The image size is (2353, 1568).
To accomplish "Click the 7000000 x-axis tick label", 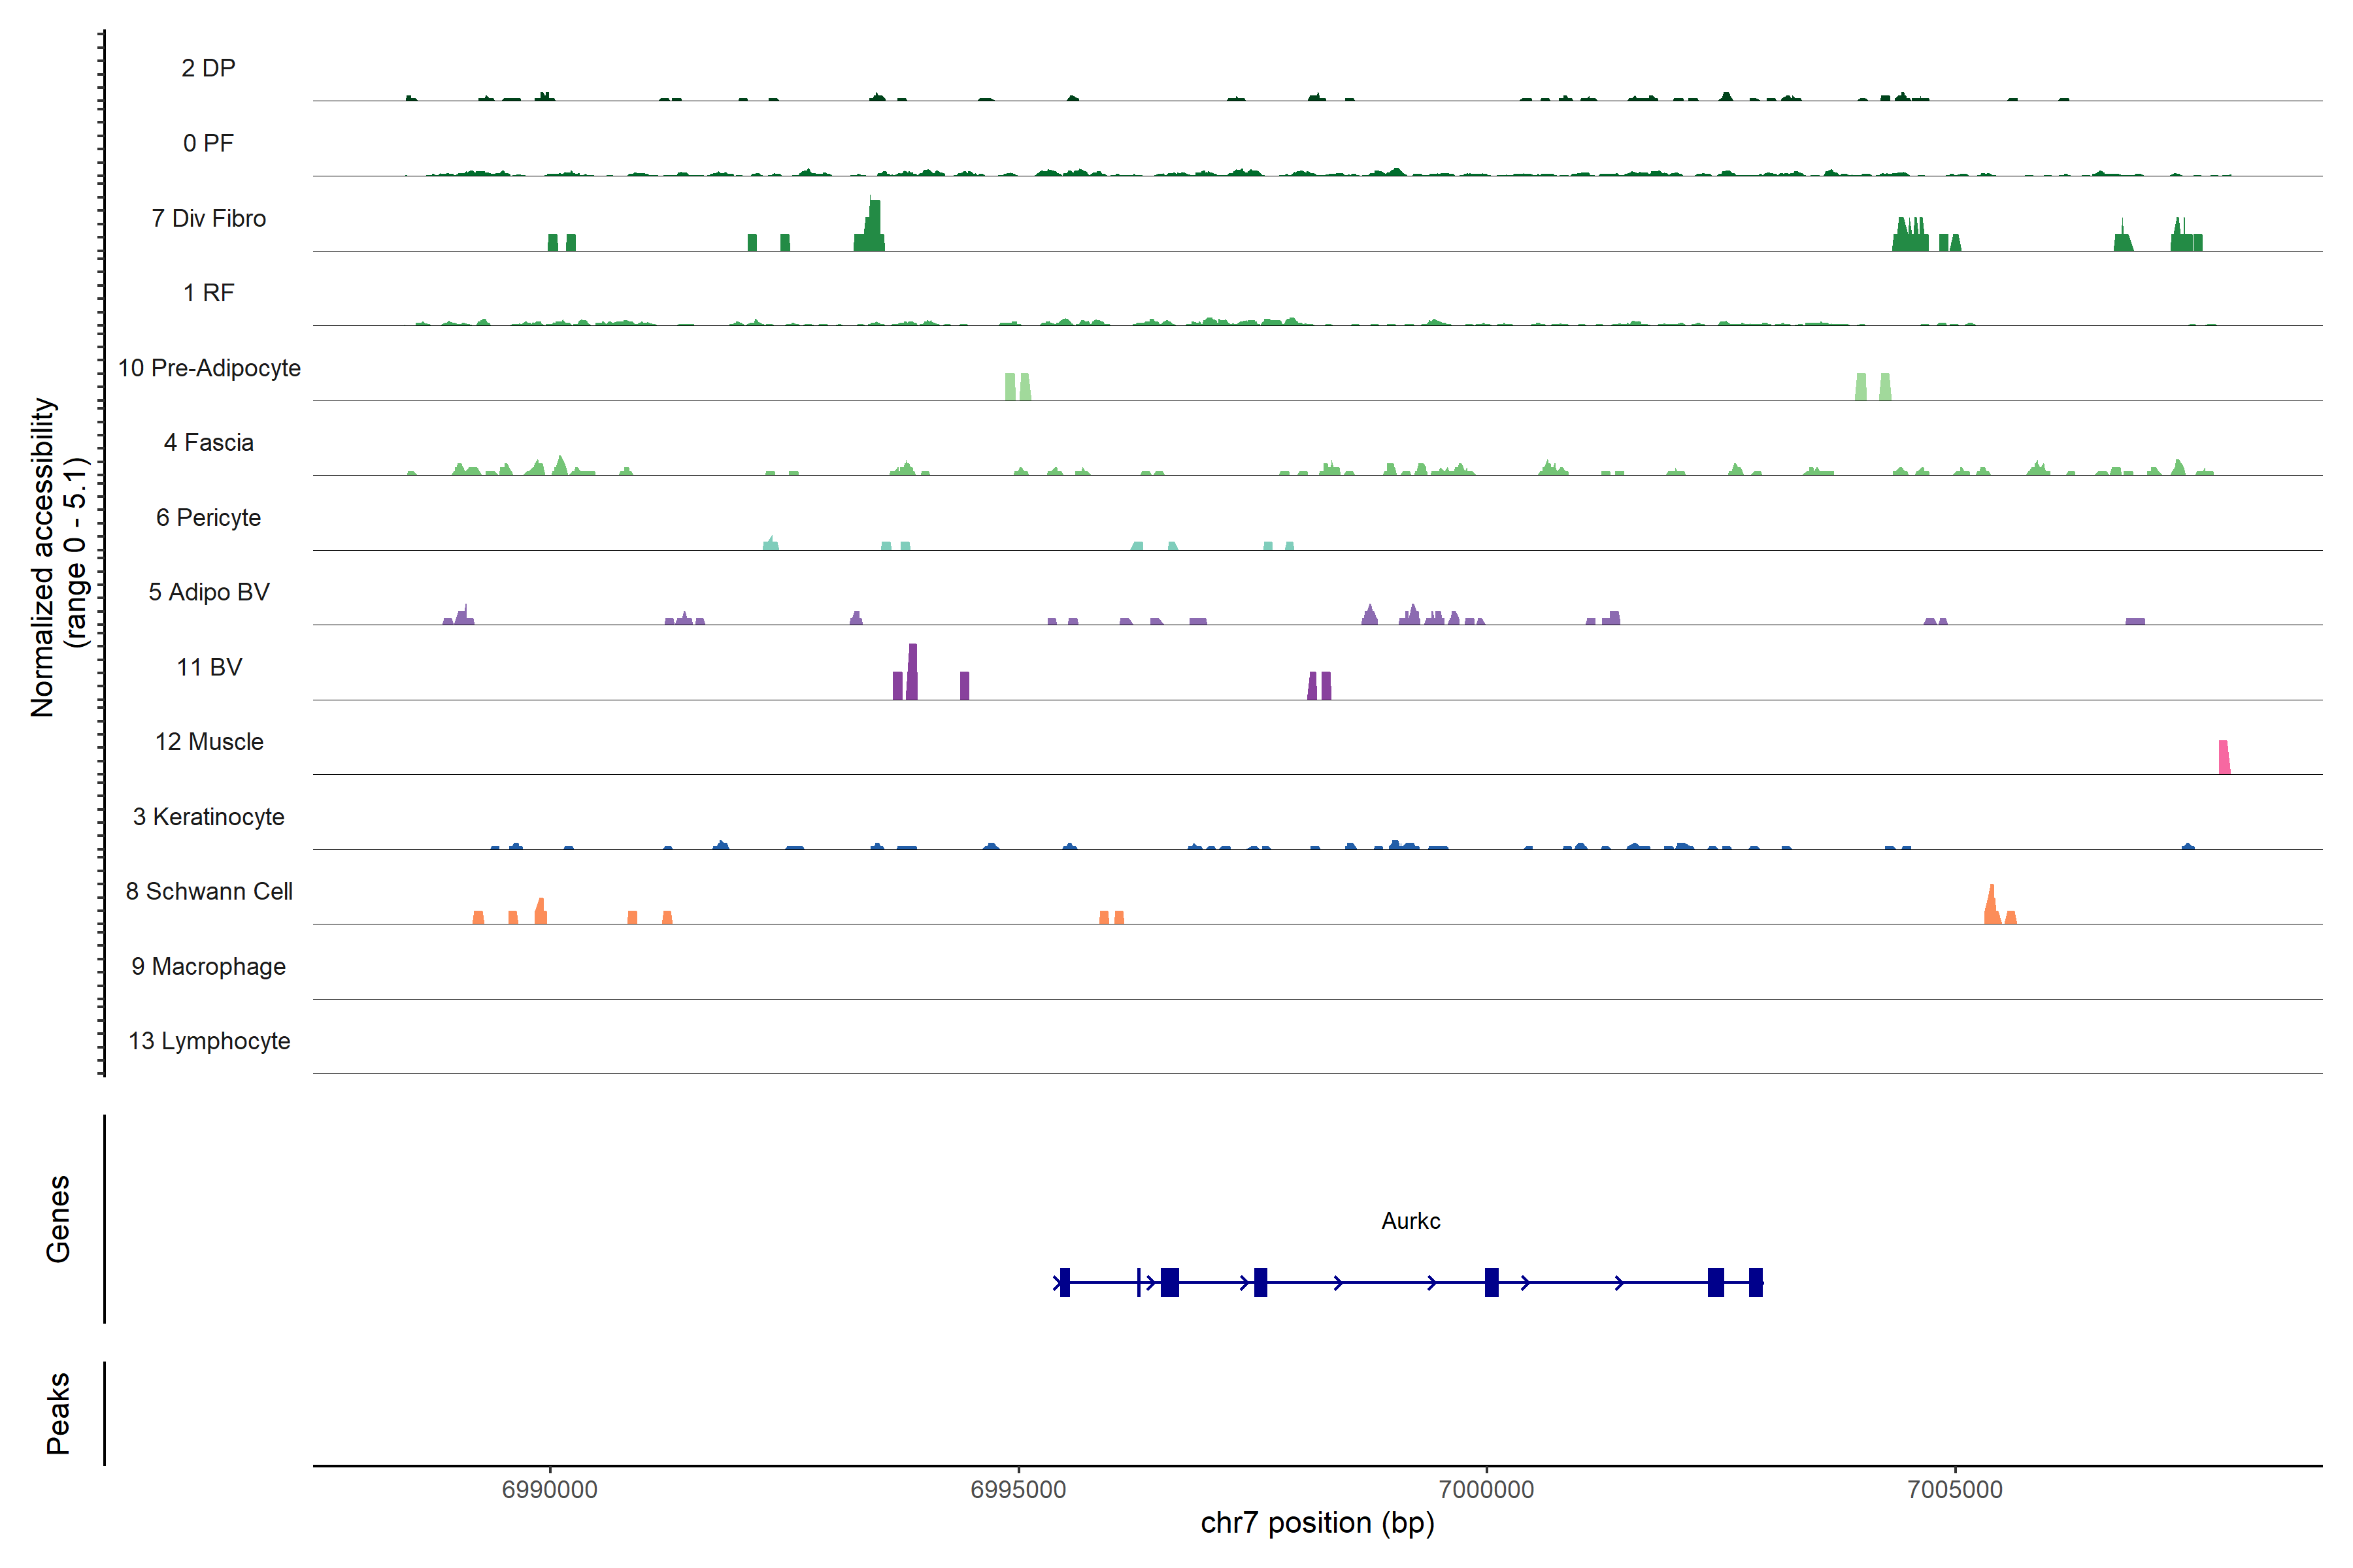I will click(x=1486, y=1489).
